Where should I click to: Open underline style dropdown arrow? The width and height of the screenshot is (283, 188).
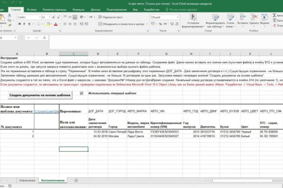[x=33, y=24]
